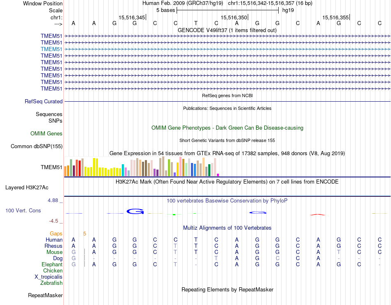Viewport: 391px width, 305px height.
Task: Select the Chicken alignment row label
Action: click(x=53, y=270)
